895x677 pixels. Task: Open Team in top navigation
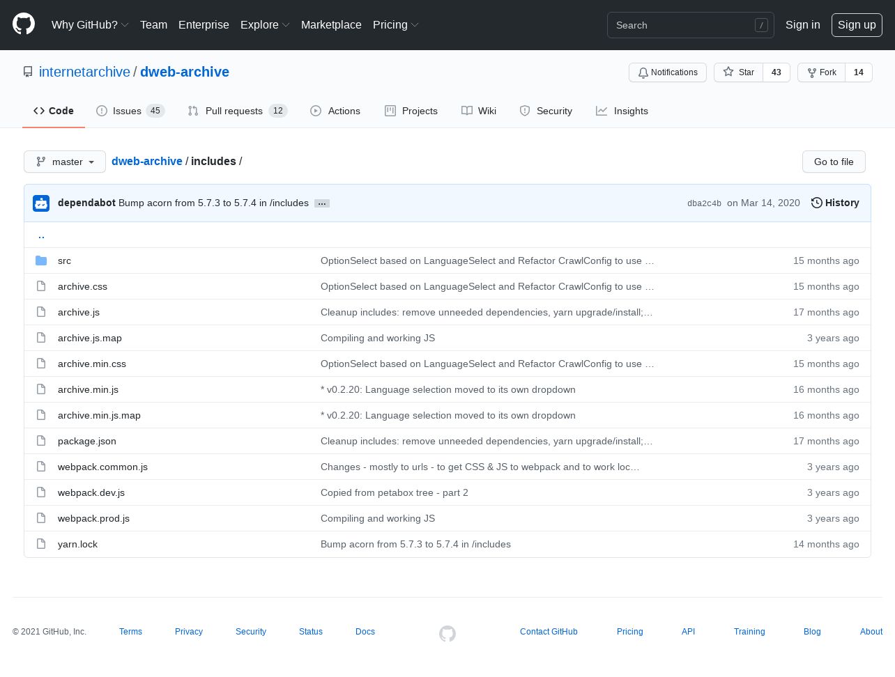[153, 24]
